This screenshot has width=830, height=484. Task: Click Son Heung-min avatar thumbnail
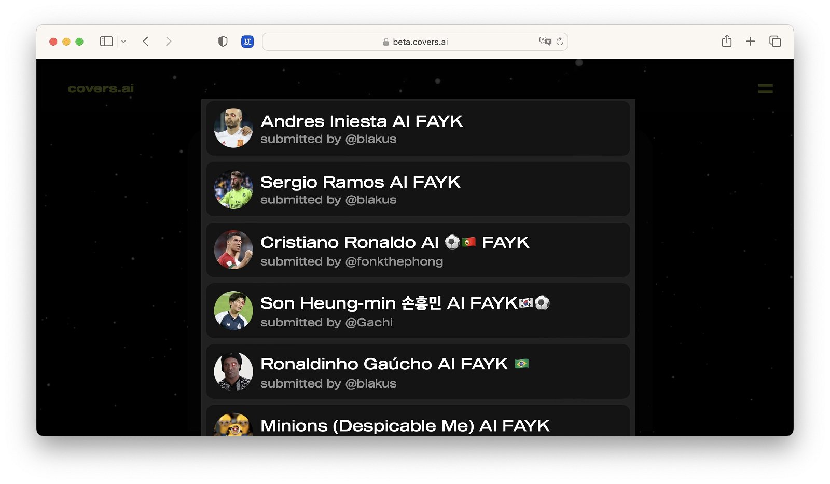coord(233,310)
